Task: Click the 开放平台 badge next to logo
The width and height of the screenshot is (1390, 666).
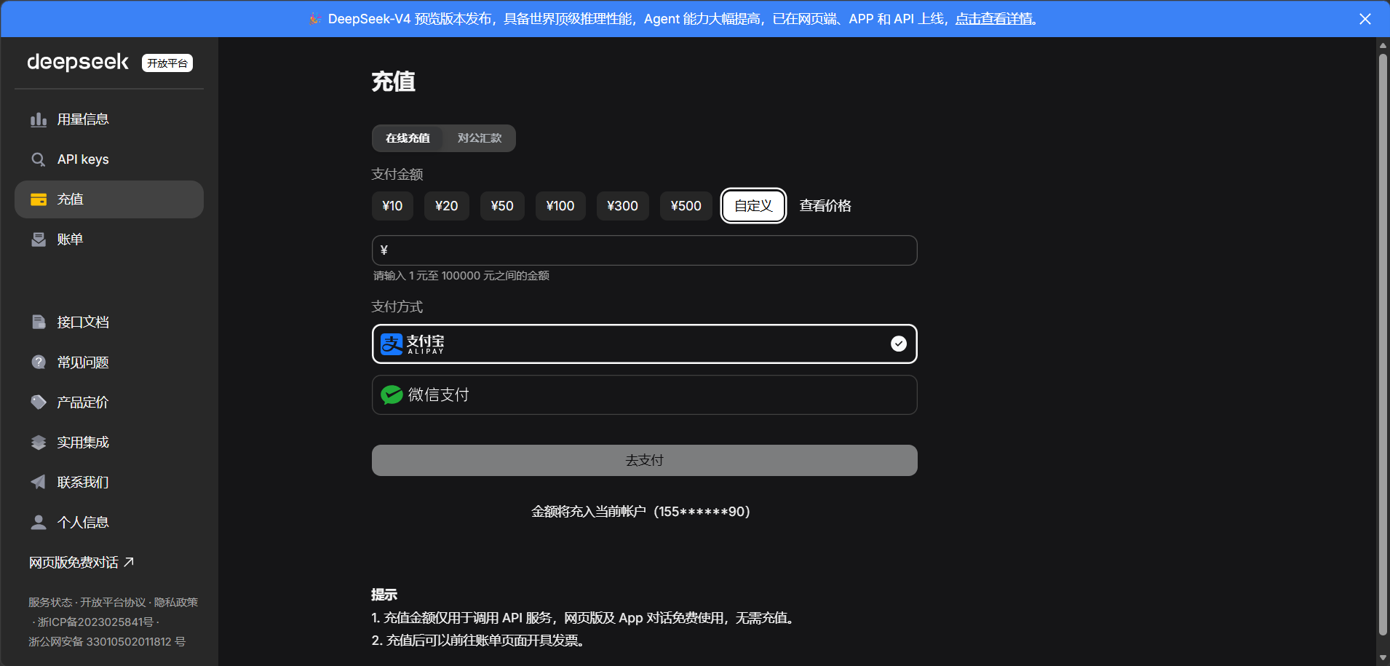Action: (x=167, y=63)
